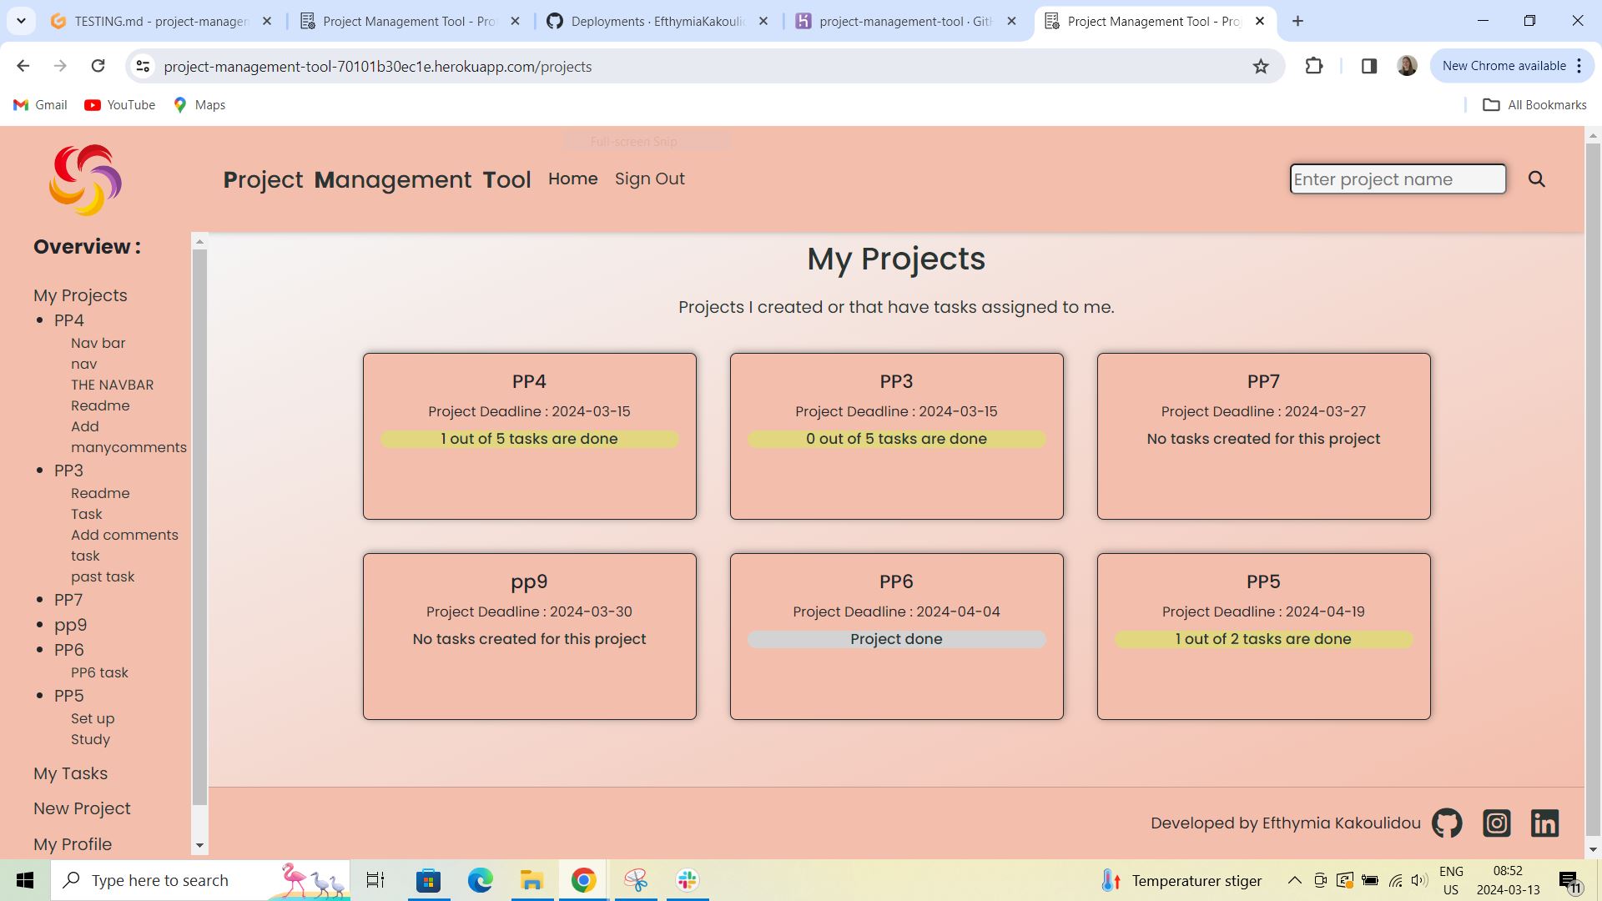Image resolution: width=1602 pixels, height=901 pixels.
Task: Launch Slack from the taskbar
Action: 686,879
